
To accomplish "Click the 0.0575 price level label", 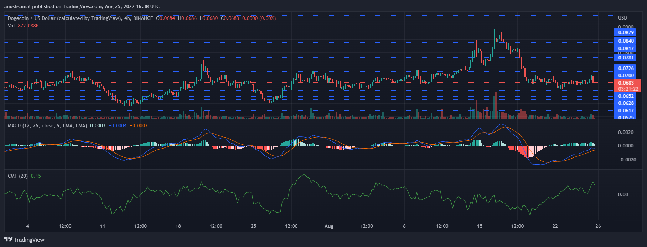I will pyautogui.click(x=625, y=117).
